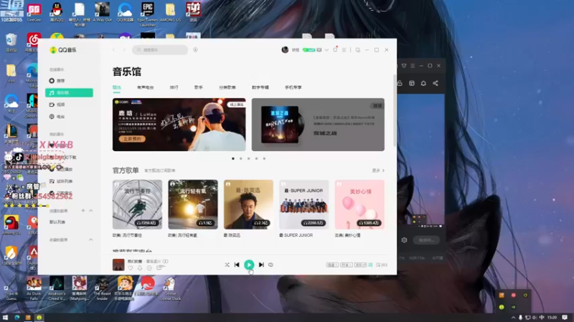Click the 最 SUPER JUNIOR playlist title
Screen dimensions: 574x322
(296, 235)
